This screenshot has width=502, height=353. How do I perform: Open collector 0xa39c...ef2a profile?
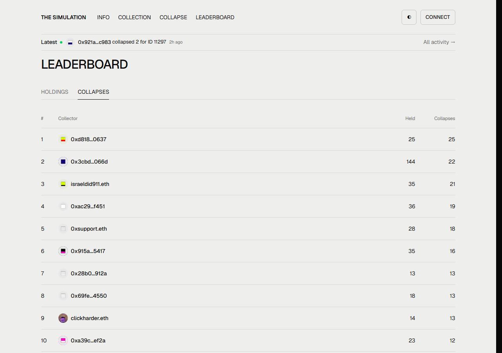[x=88, y=340]
